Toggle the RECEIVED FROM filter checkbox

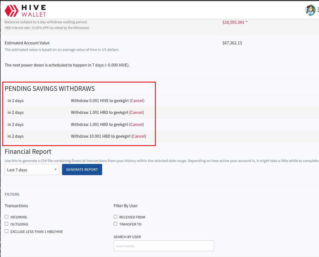pos(116,217)
